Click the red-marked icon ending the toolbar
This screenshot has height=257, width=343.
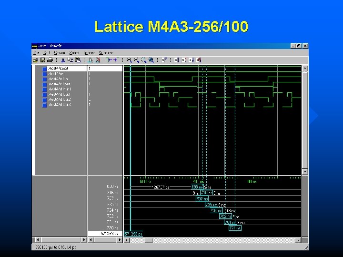point(199,60)
